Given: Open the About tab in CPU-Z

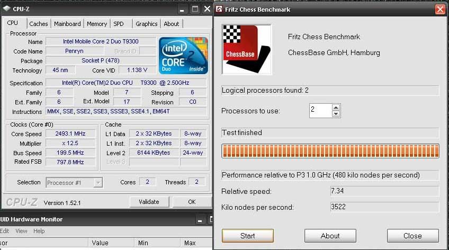Looking at the screenshot, I should pyautogui.click(x=171, y=24).
